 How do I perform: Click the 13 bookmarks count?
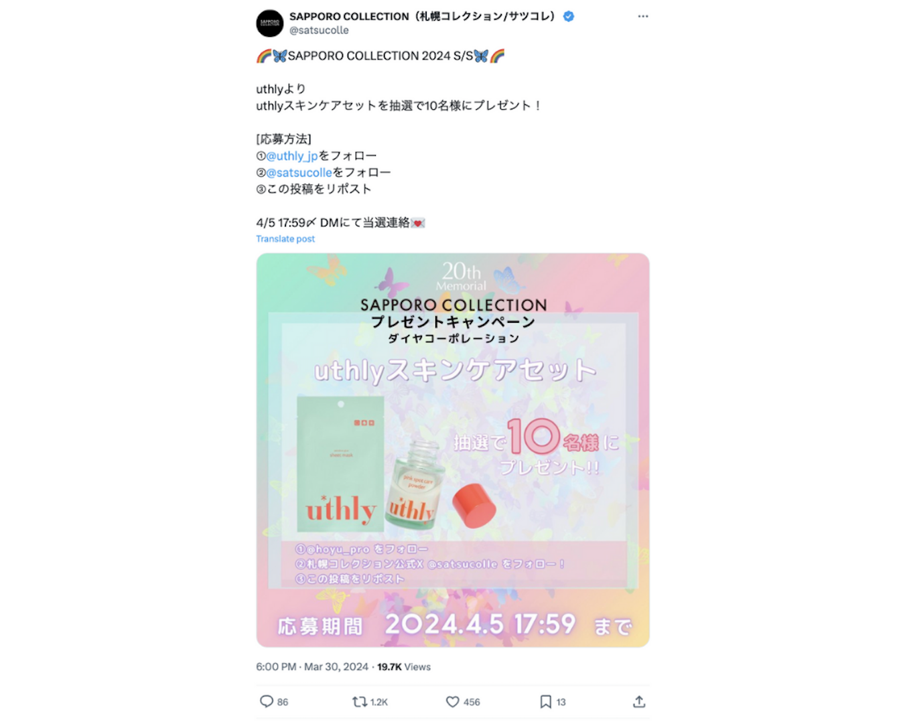tap(561, 702)
